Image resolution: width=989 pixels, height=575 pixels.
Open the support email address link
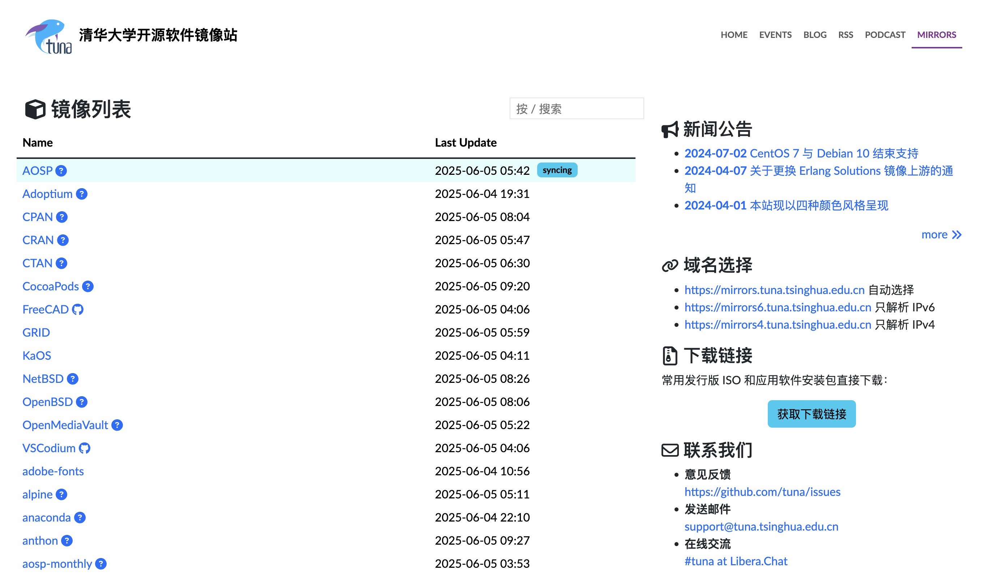(761, 526)
